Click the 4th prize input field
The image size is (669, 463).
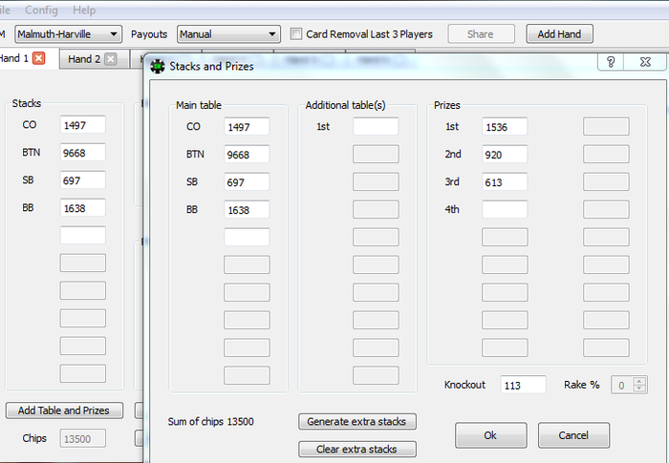click(505, 209)
